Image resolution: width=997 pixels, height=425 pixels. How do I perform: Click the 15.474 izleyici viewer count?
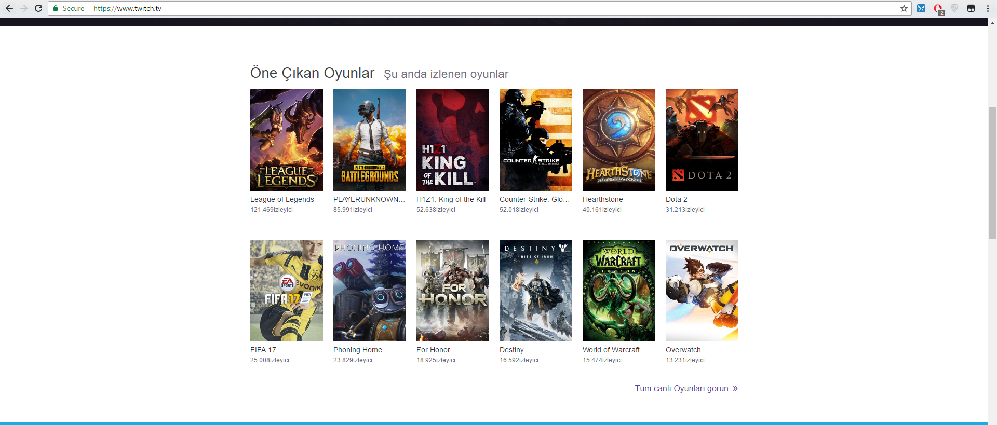tap(602, 360)
